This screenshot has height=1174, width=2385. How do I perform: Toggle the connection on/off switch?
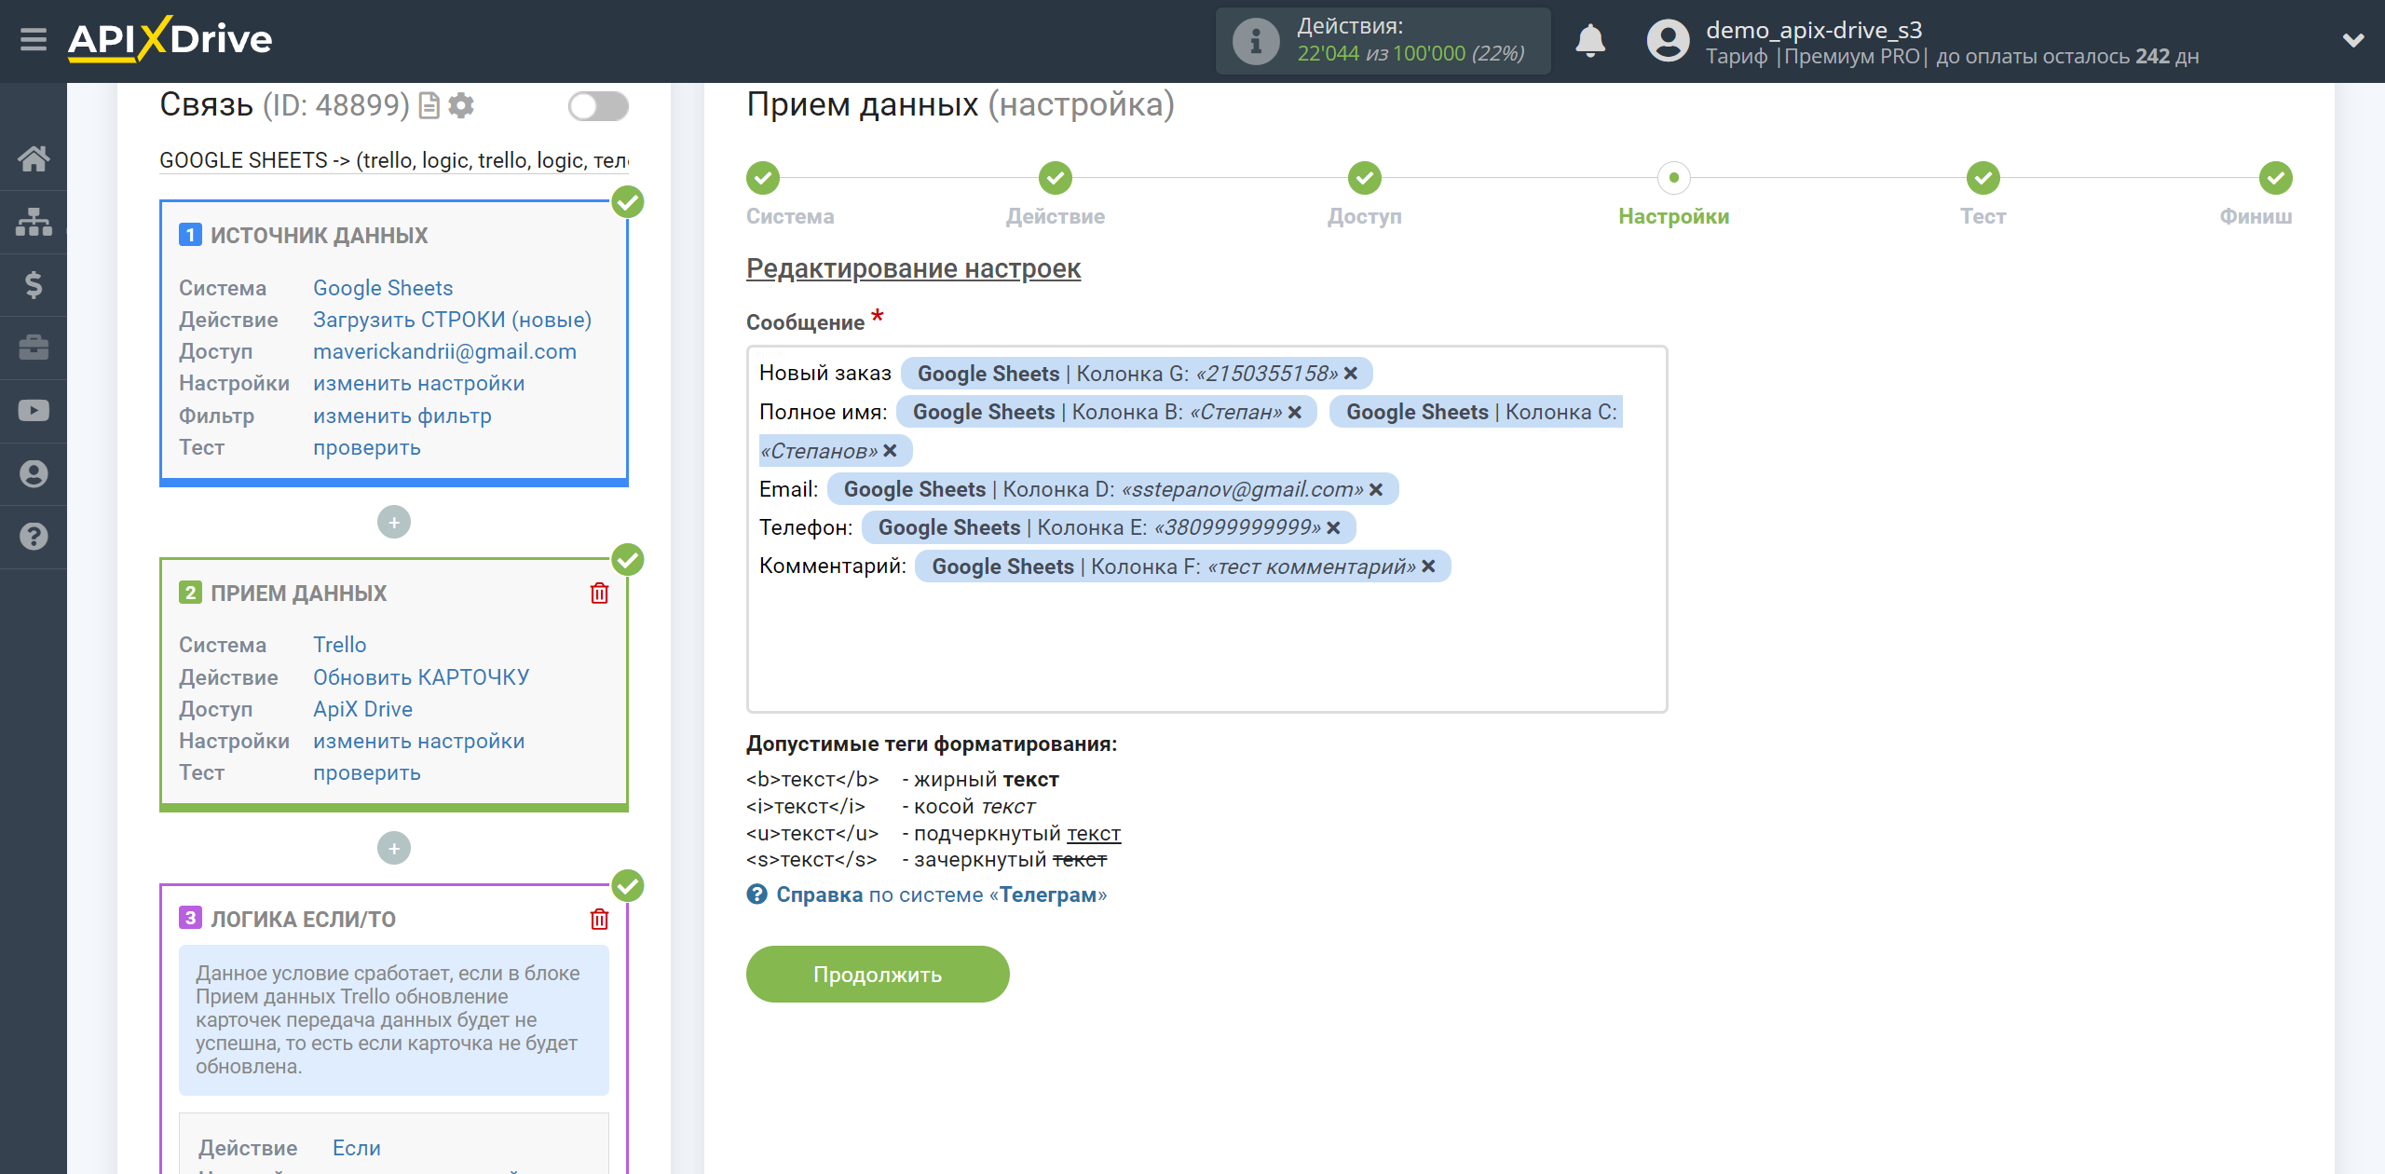point(598,106)
